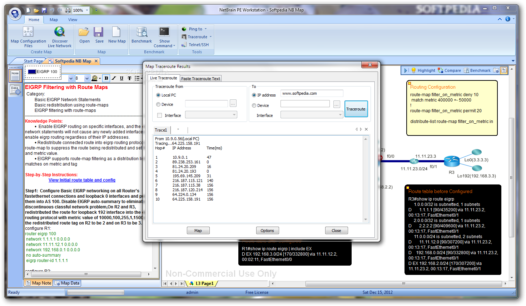Open the zoom 100% dropdown
526x306 pixels.
click(87, 10)
